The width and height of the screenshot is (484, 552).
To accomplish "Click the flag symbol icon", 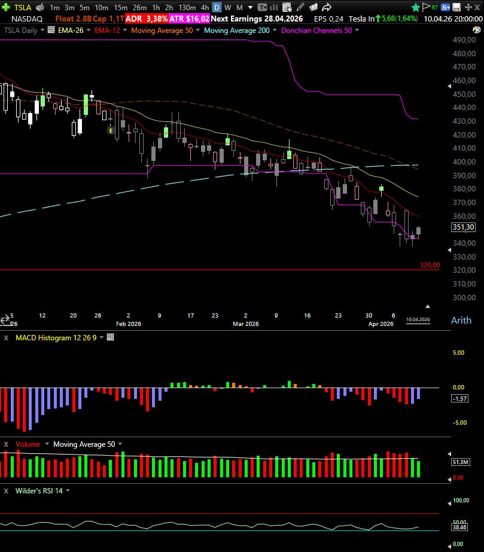I will (x=426, y=7).
